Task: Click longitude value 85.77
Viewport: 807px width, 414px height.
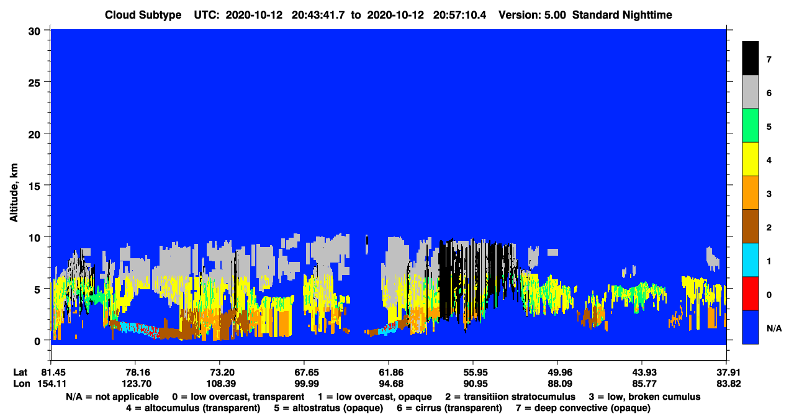Action: pyautogui.click(x=642, y=384)
